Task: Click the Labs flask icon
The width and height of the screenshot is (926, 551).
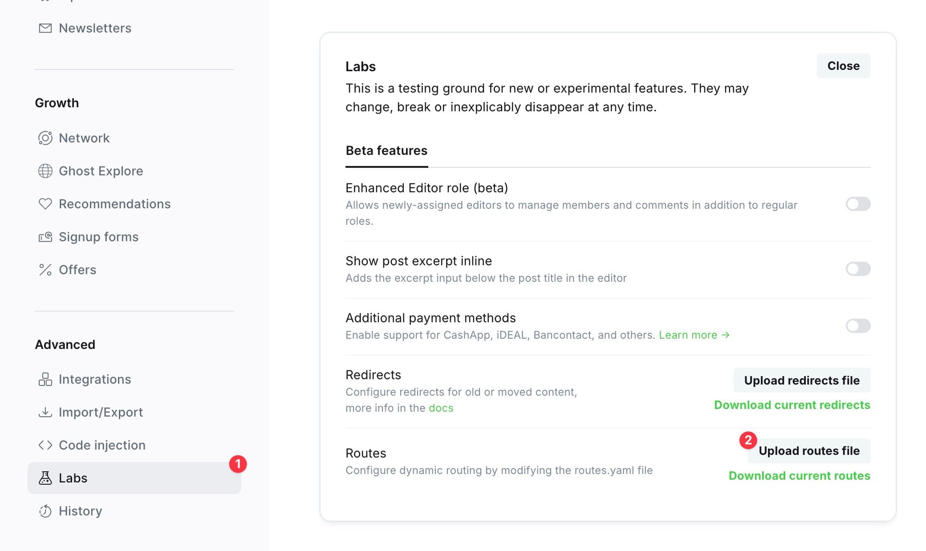Action: [x=45, y=478]
